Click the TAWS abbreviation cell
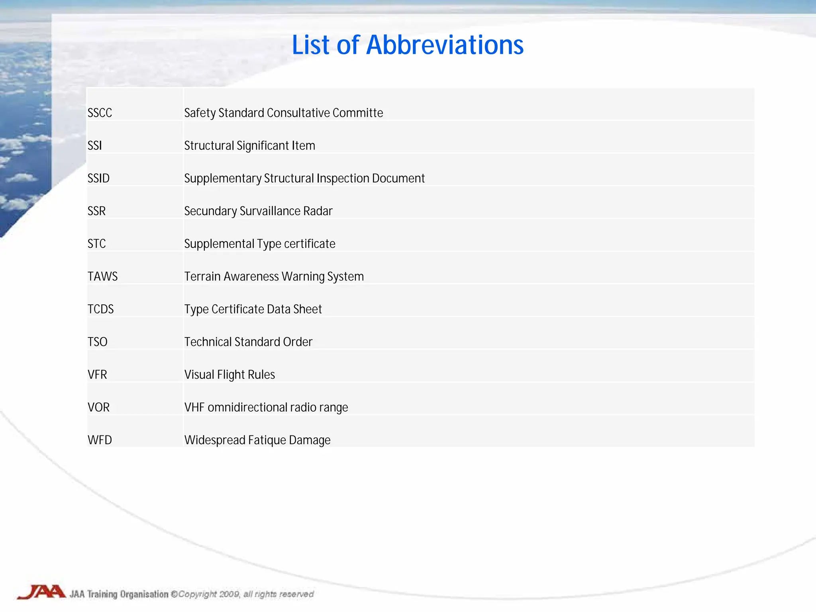Viewport: 816px width, 612px height. pyautogui.click(x=135, y=268)
